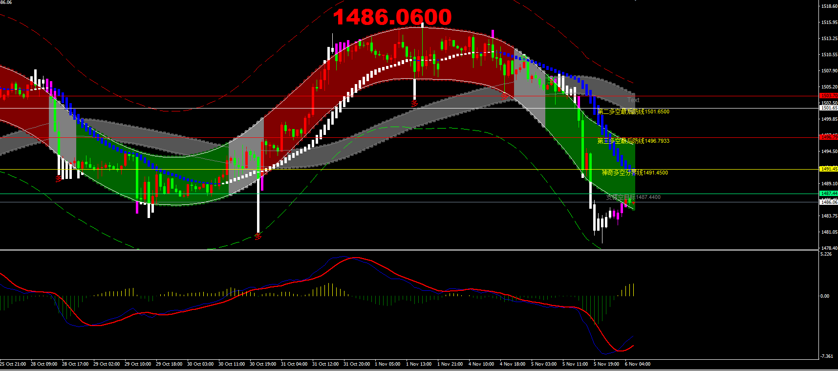Click the 31 Oct 04:00 time label

pyautogui.click(x=294, y=364)
